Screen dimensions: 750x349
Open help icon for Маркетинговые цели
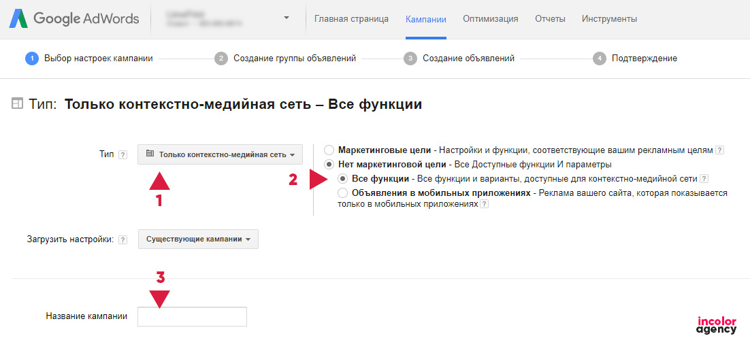point(719,150)
